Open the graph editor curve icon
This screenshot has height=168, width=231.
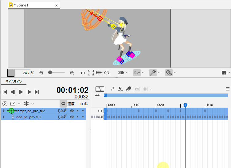(x=100, y=89)
